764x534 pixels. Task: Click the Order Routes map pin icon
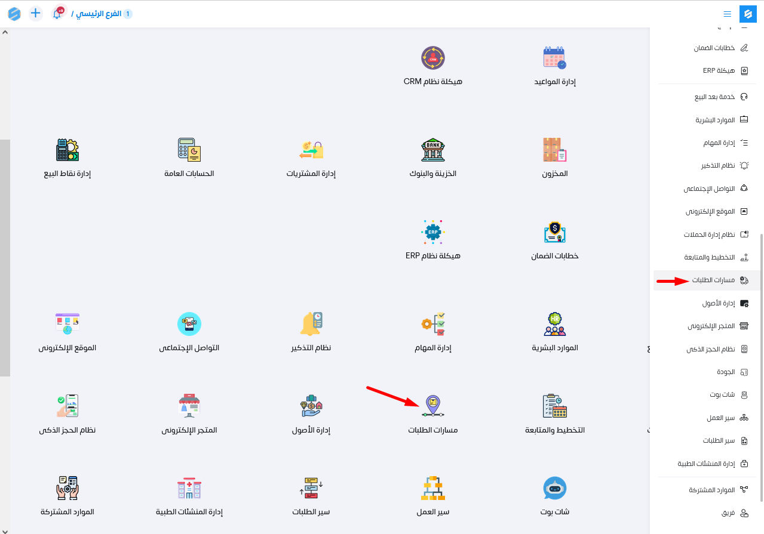433,406
